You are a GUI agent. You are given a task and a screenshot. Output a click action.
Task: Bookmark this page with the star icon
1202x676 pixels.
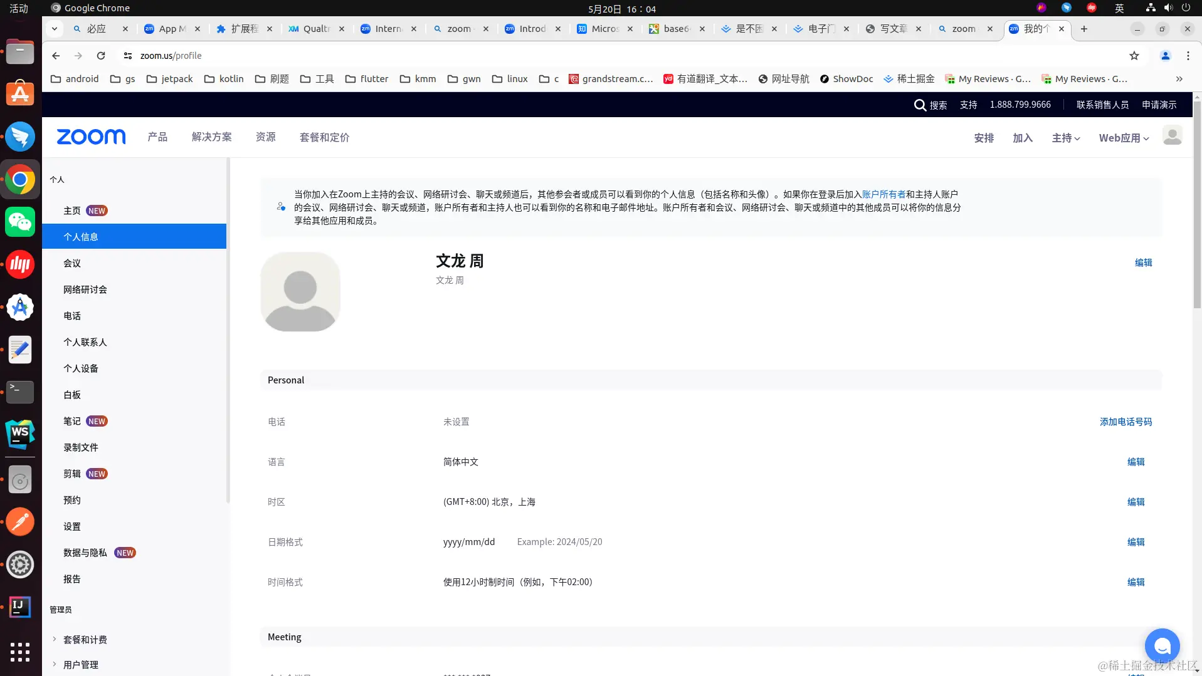pyautogui.click(x=1134, y=56)
